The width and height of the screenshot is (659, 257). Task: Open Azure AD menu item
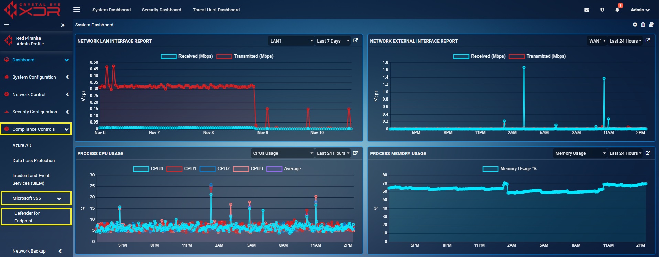point(22,145)
